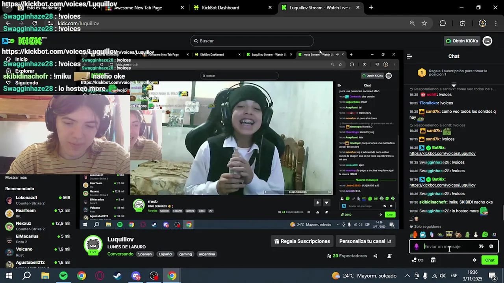Open ElMacarius recommended channel
504x283 pixels.
coord(37,239)
